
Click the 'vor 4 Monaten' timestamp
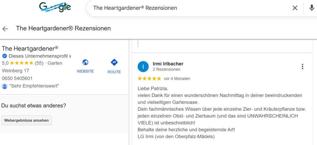pyautogui.click(x=177, y=79)
